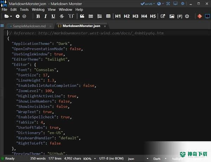This screenshot has width=211, height=162.
Task: Apply H1 heading
Action: 118,17
